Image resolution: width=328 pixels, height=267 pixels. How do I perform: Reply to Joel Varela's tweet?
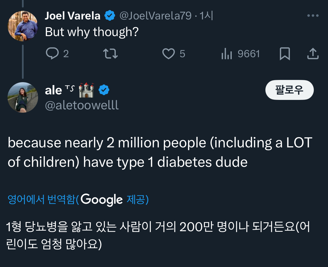click(53, 54)
